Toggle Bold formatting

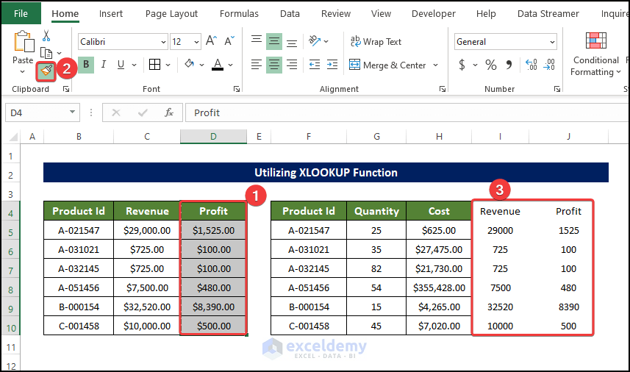click(x=86, y=64)
